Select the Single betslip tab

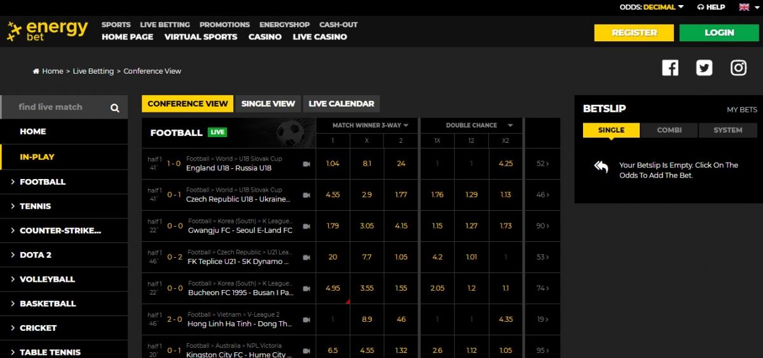pos(611,130)
